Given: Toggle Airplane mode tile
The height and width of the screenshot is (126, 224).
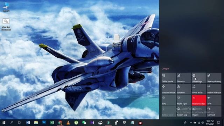Looking at the screenshot, I should click(169, 89).
